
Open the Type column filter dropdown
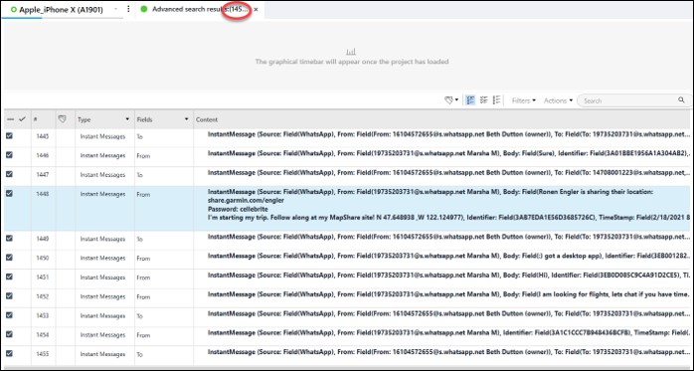(x=127, y=119)
